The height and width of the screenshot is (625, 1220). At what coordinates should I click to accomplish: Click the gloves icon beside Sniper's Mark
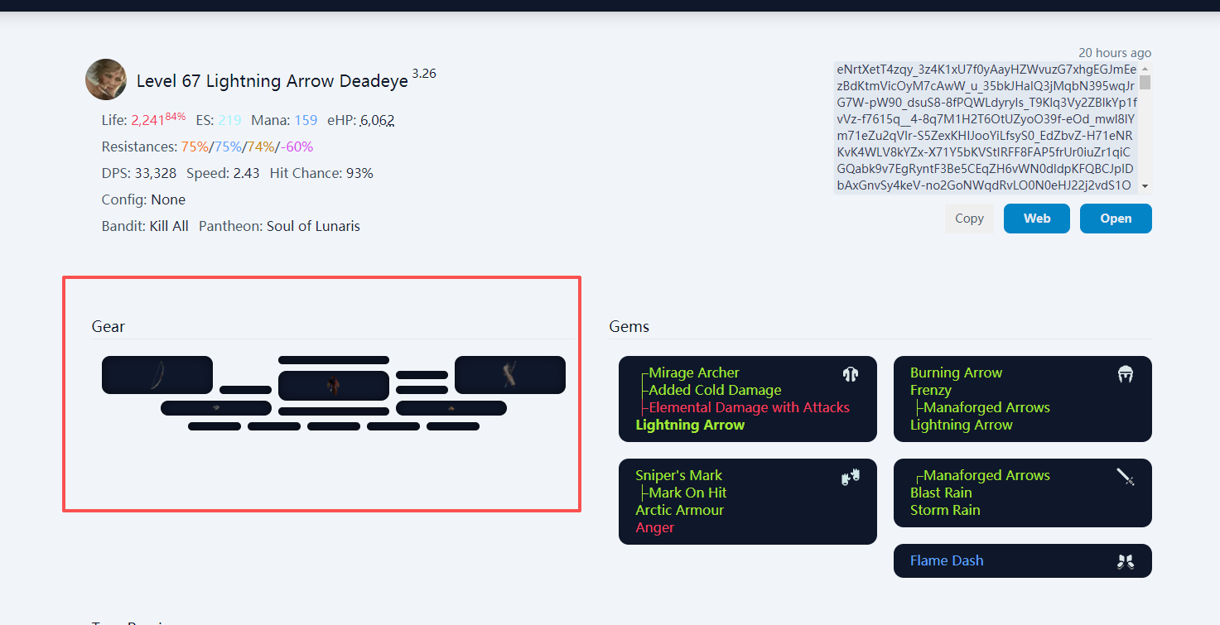point(851,477)
